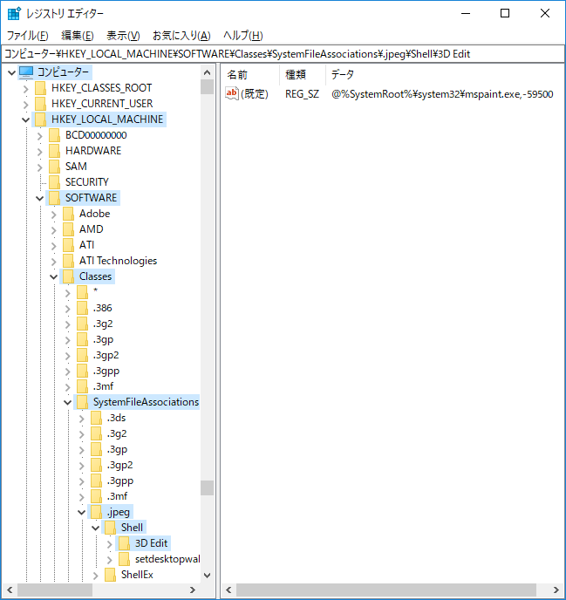Screen dimensions: 566x600
Task: Click the setdesktopwallpaper folder icon
Action: [124, 559]
